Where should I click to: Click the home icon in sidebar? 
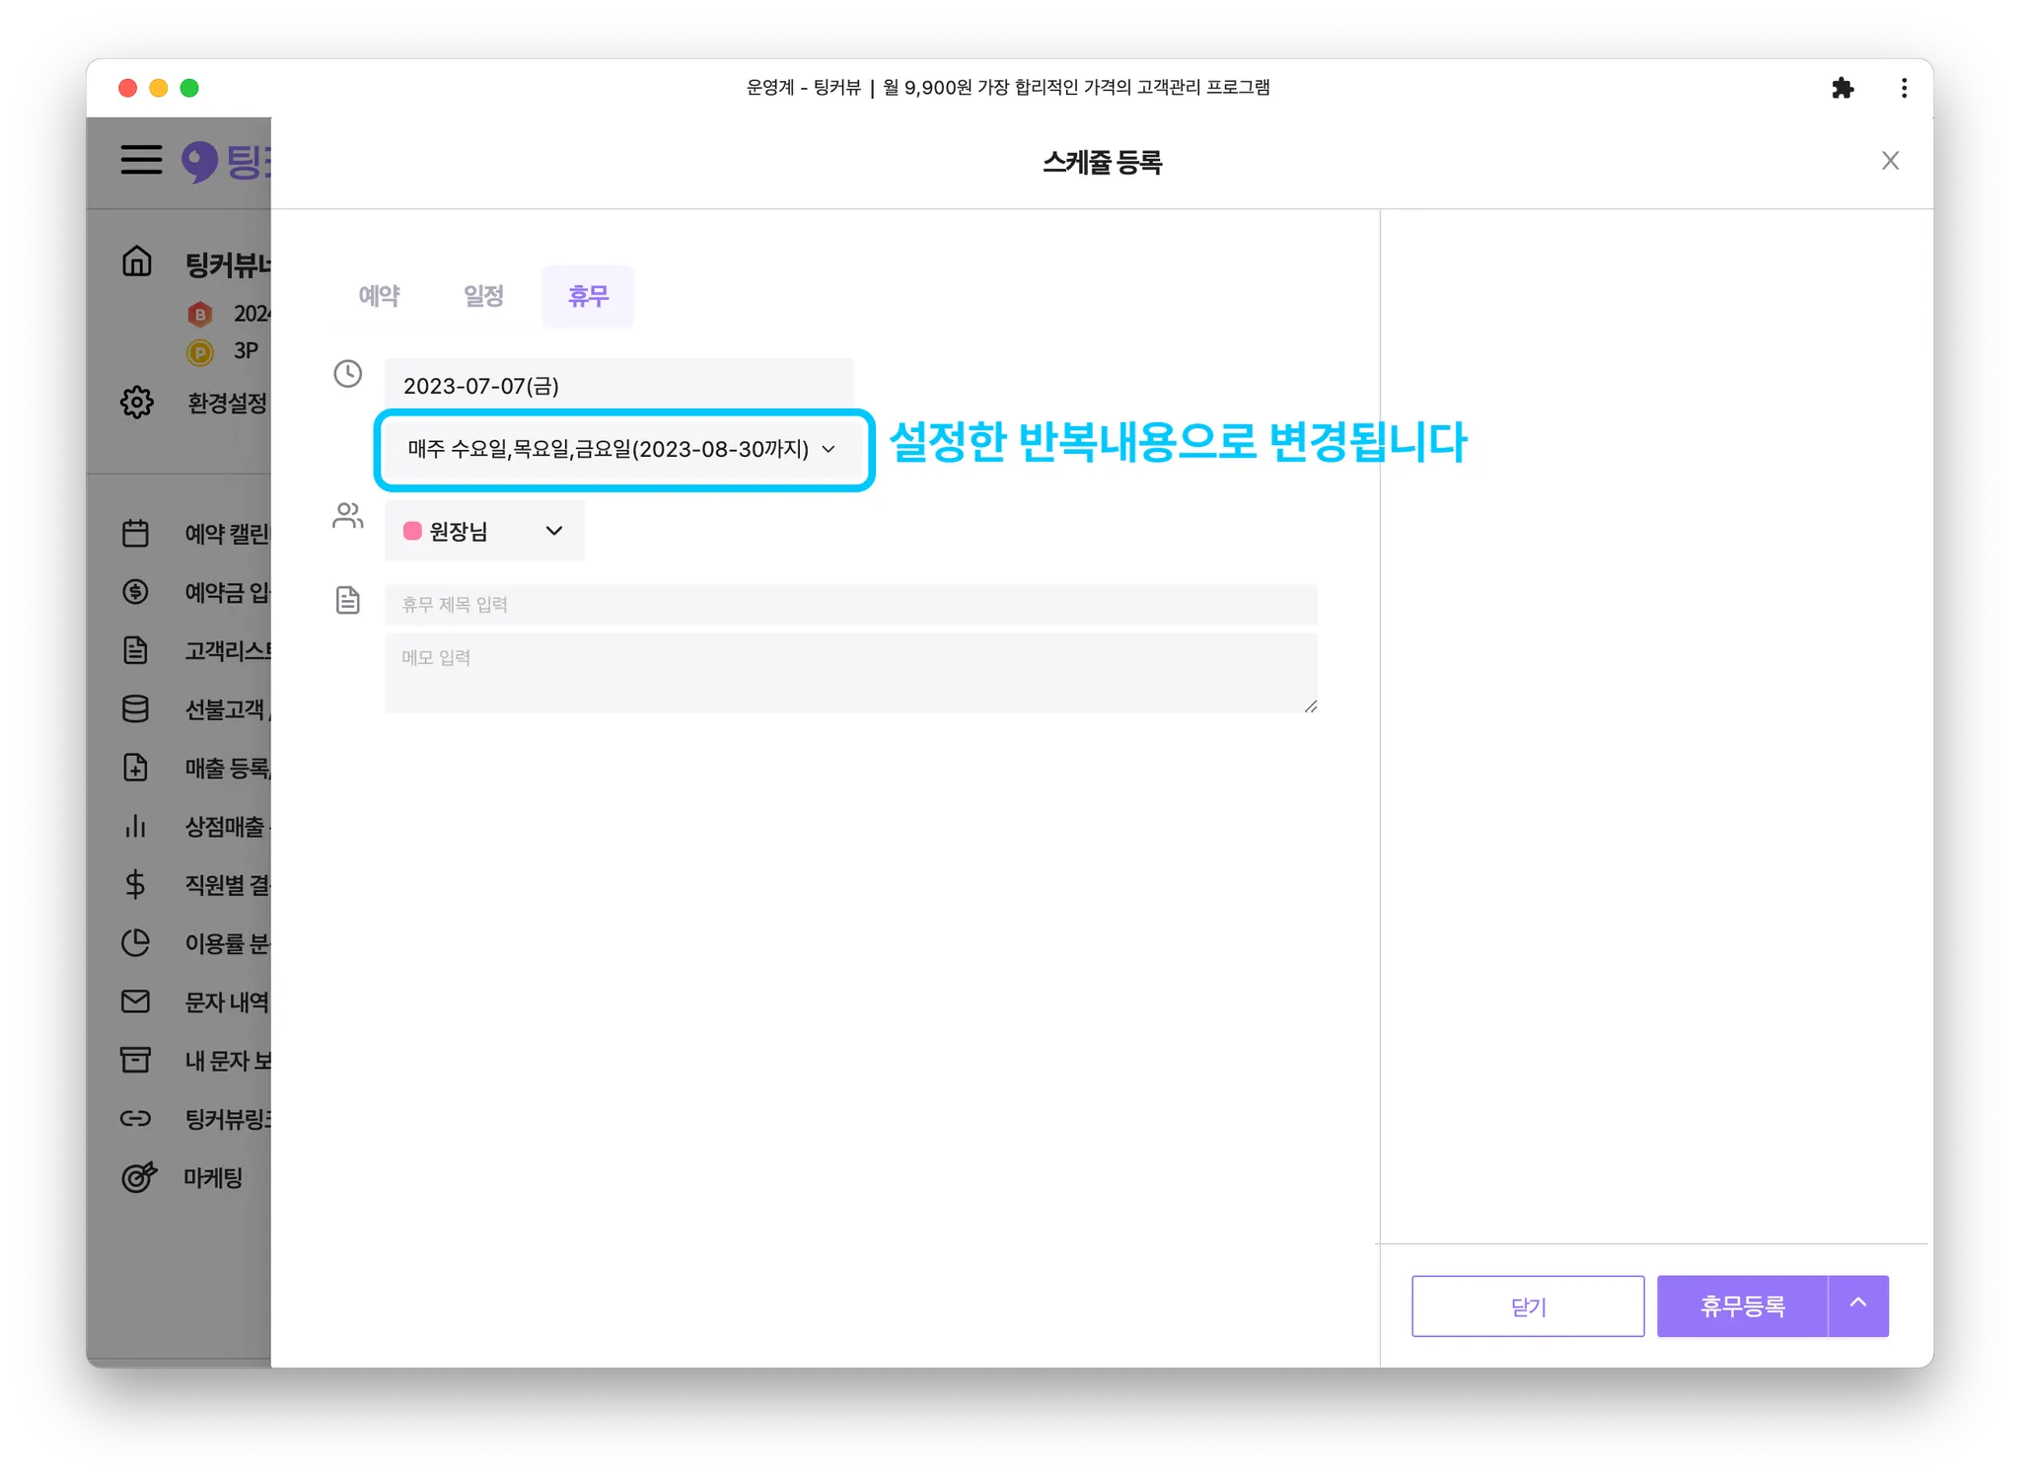click(137, 261)
